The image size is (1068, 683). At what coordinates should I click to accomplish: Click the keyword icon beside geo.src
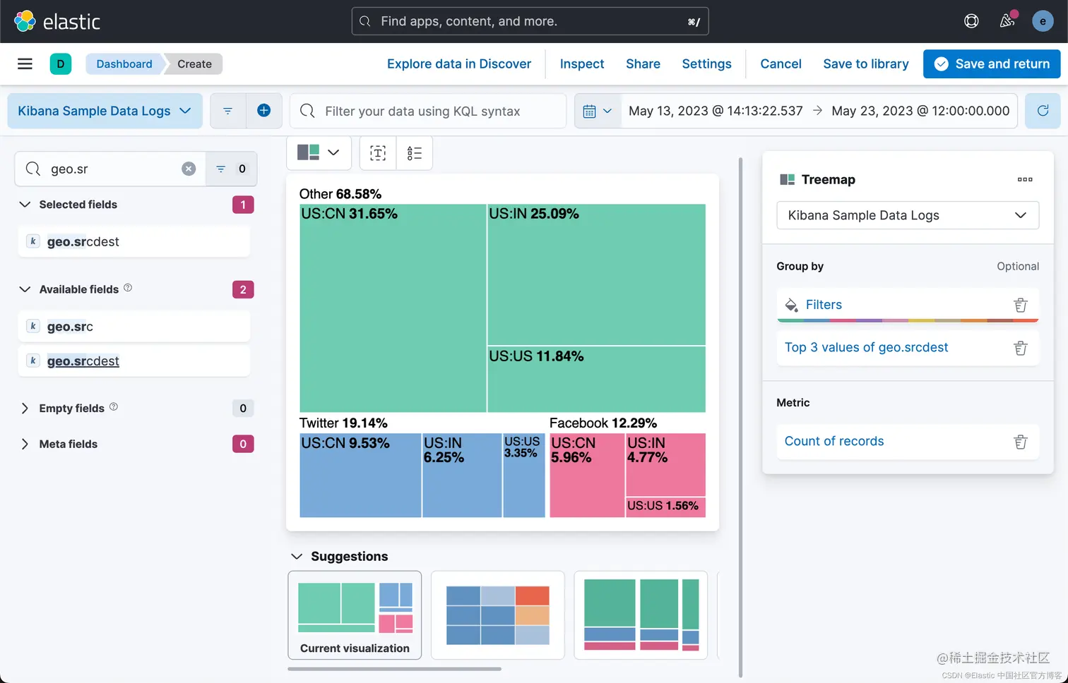coord(32,326)
